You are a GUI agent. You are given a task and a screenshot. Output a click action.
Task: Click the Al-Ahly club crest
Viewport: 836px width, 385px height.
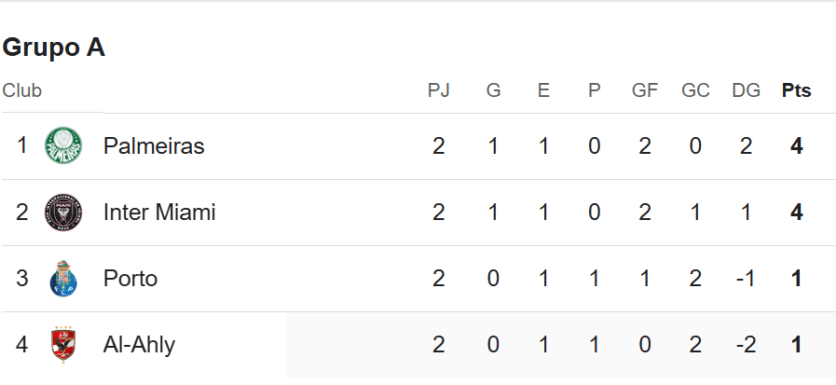[63, 345]
